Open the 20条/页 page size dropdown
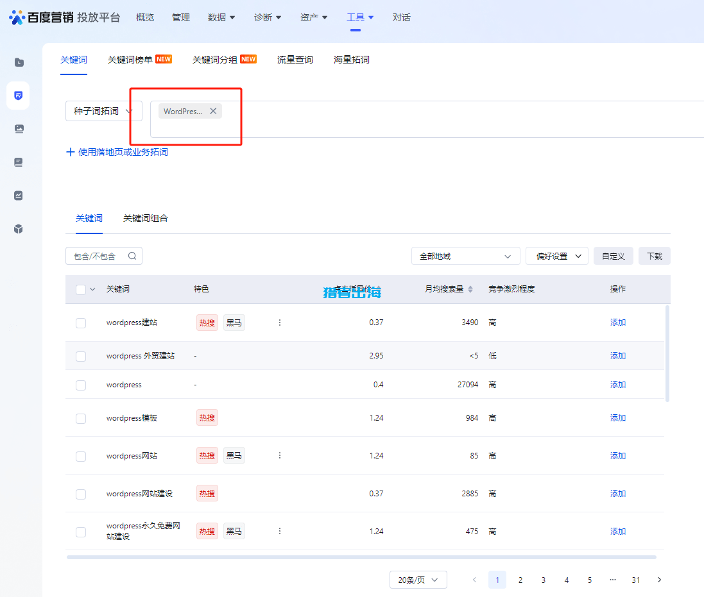This screenshot has width=704, height=597. [418, 579]
